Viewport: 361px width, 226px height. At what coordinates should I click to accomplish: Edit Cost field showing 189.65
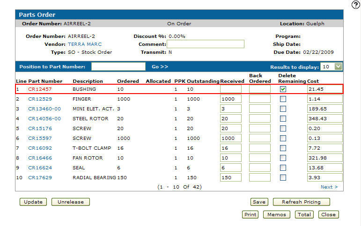tap(325, 109)
